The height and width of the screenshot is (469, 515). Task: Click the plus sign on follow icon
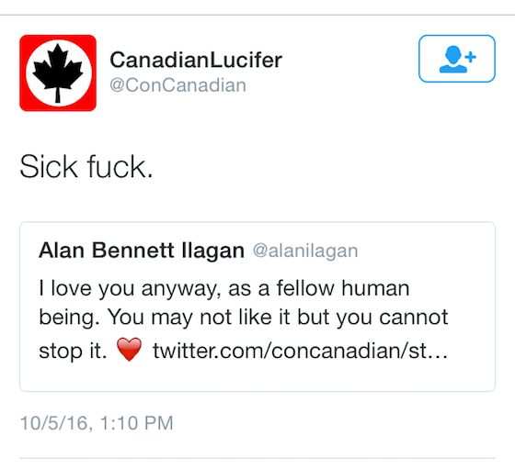471,57
